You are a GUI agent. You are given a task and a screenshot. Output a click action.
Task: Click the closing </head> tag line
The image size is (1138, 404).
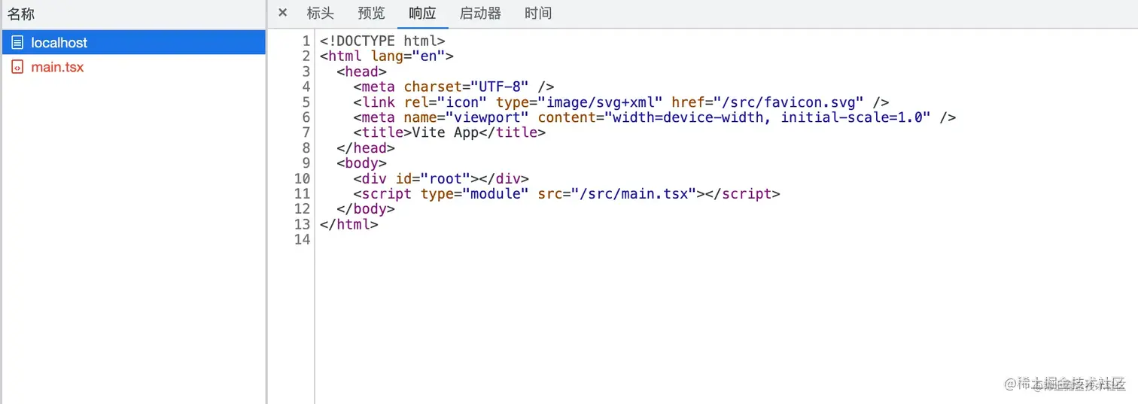[x=366, y=147]
